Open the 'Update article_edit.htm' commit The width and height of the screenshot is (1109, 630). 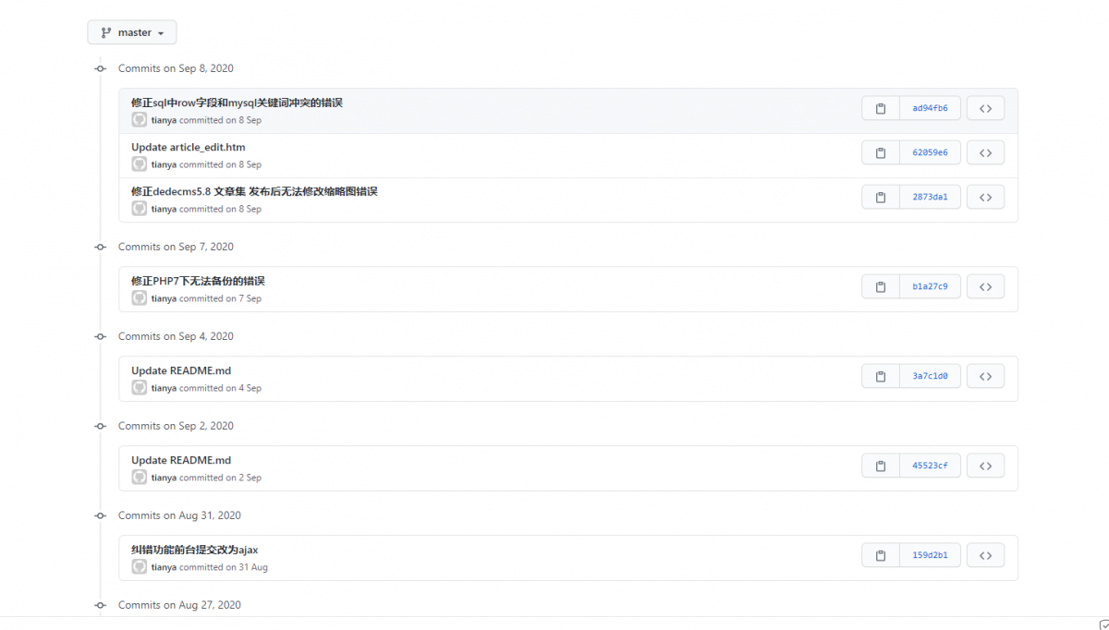188,148
